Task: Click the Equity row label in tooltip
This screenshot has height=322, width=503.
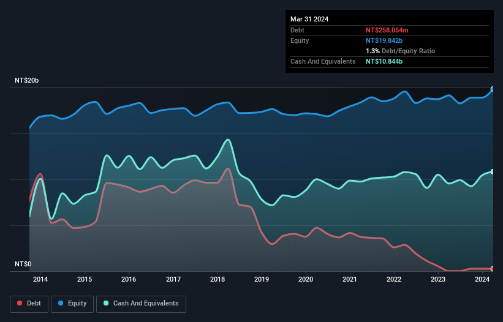Action: pos(300,40)
